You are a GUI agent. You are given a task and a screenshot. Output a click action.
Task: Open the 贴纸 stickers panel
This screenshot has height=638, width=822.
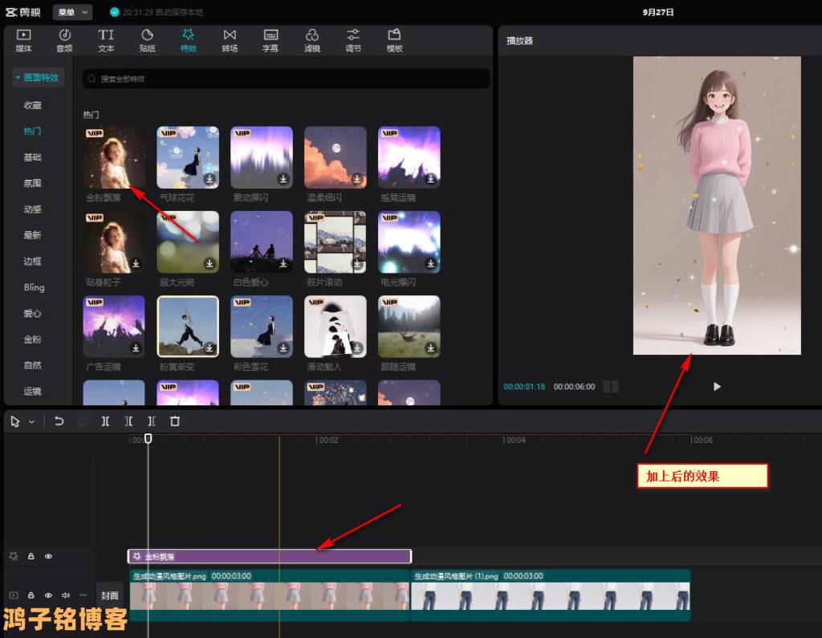[x=147, y=40]
